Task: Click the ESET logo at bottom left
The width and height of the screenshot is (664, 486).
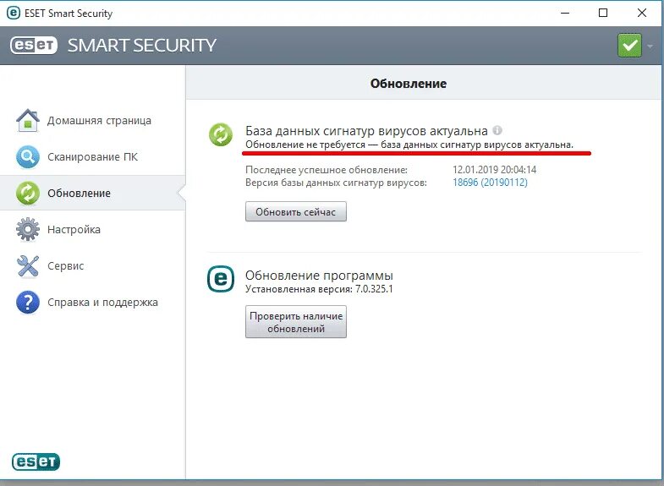Action: tap(36, 461)
